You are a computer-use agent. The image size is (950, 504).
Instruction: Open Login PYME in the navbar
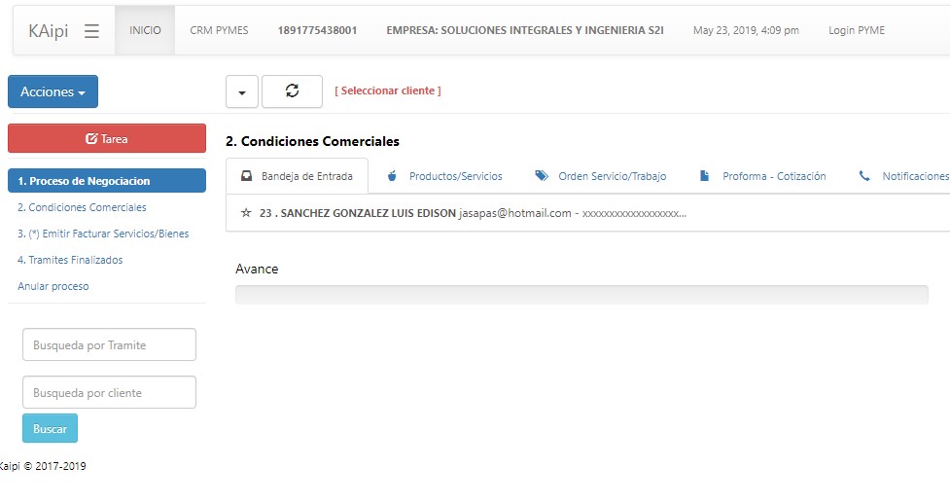856,30
